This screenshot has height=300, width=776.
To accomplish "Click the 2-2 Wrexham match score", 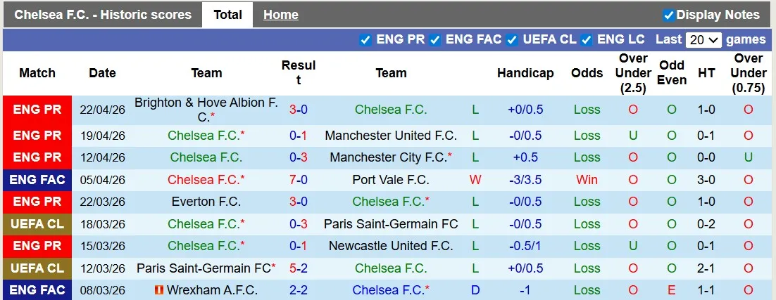I will 298,290.
